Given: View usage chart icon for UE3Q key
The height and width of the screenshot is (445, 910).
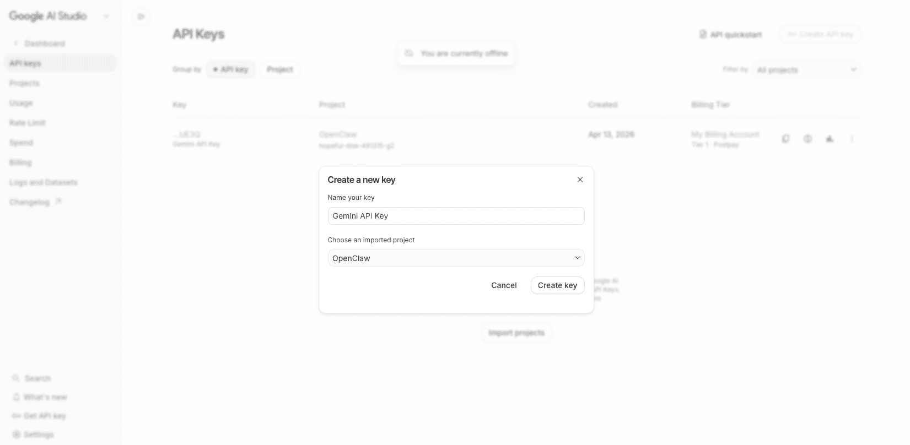Looking at the screenshot, I should tap(830, 139).
